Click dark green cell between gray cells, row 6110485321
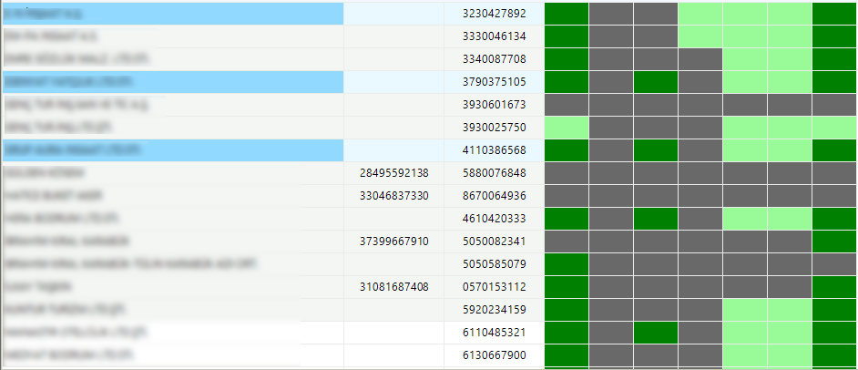This screenshot has height=370, width=858. 656,333
